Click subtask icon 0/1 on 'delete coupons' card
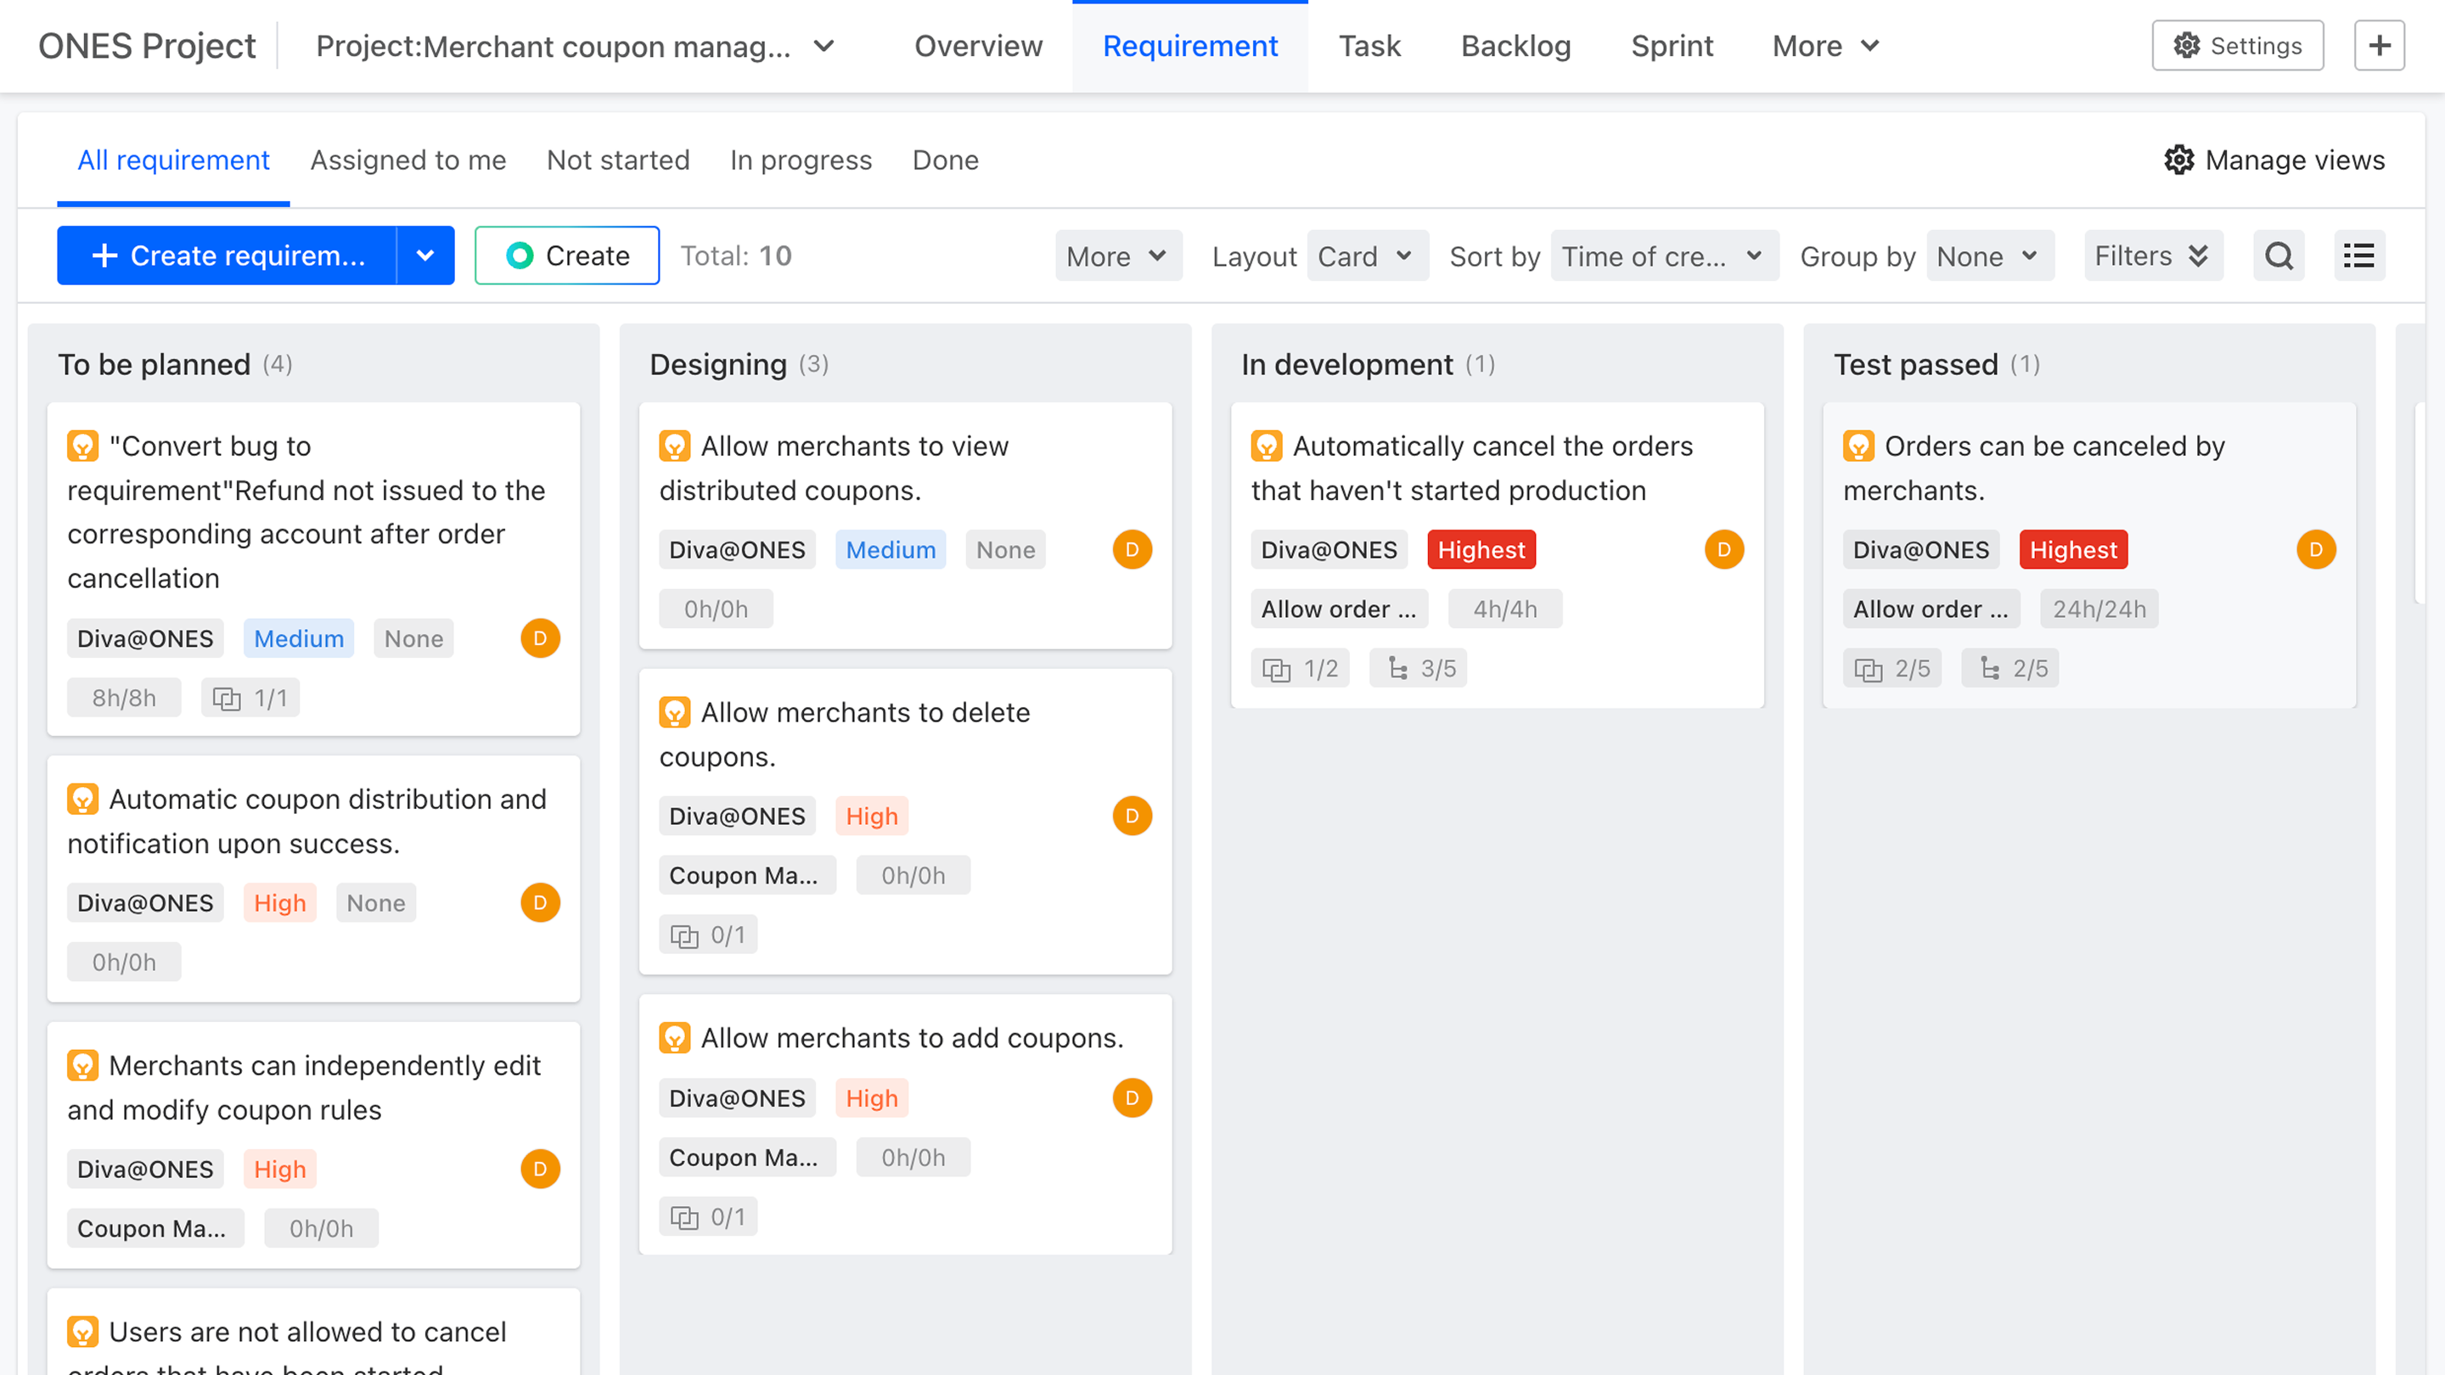 click(x=709, y=934)
